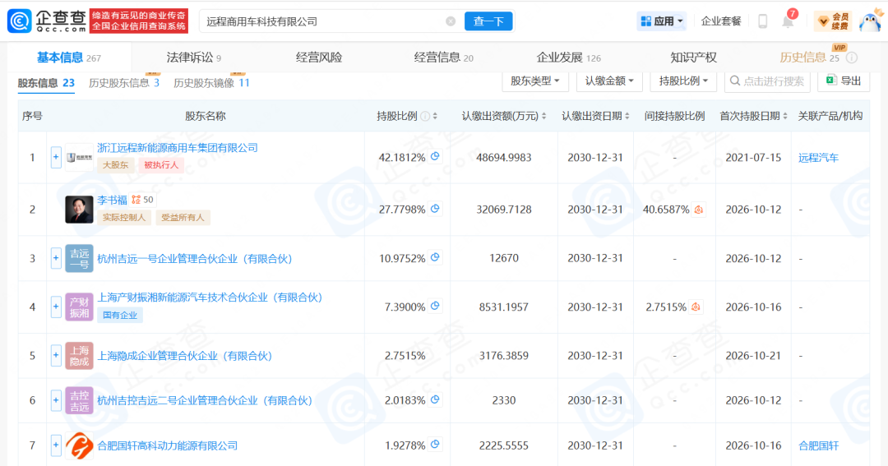This screenshot has height=466, width=888.
Task: Open 合肥国轩 related product link
Action: [x=818, y=445]
